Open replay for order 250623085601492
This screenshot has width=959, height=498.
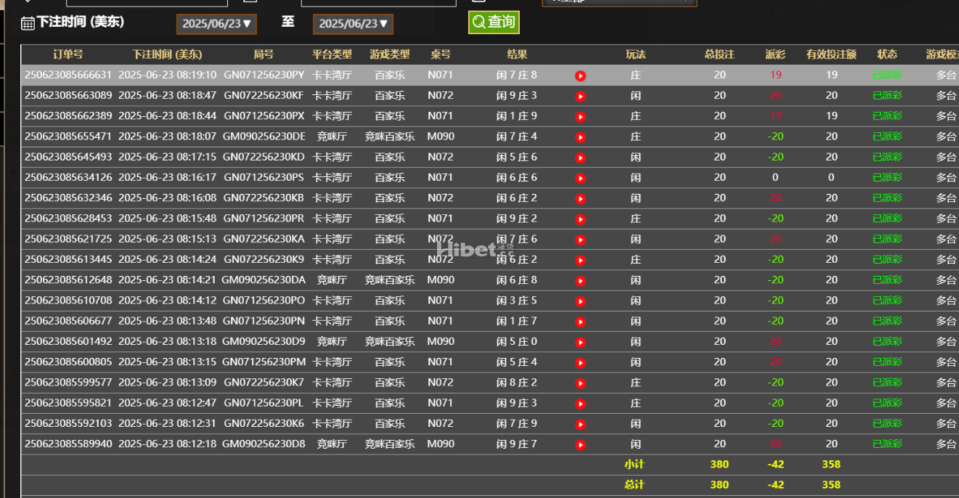point(580,342)
